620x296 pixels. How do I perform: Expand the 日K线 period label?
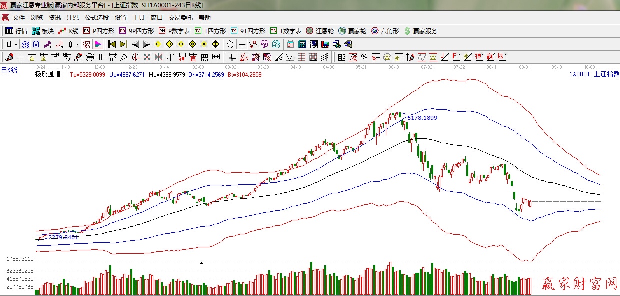point(9,70)
